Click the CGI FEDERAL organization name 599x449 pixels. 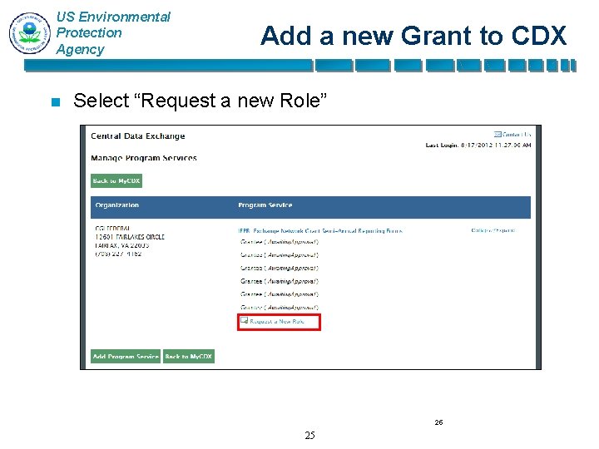coord(112,229)
